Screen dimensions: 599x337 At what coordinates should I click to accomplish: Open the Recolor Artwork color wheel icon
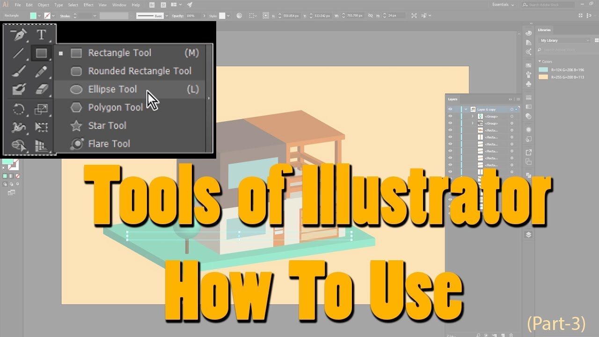coord(239,15)
